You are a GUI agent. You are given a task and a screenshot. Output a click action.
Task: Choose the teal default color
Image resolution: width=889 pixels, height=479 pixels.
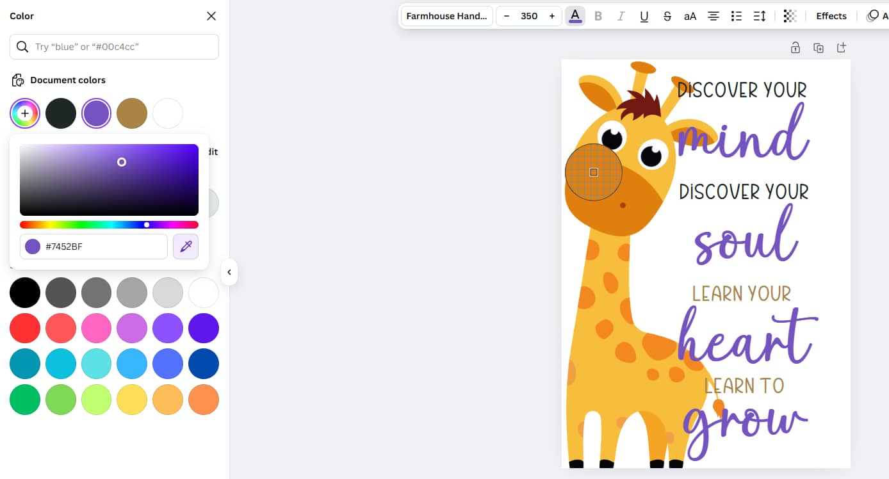pos(25,364)
